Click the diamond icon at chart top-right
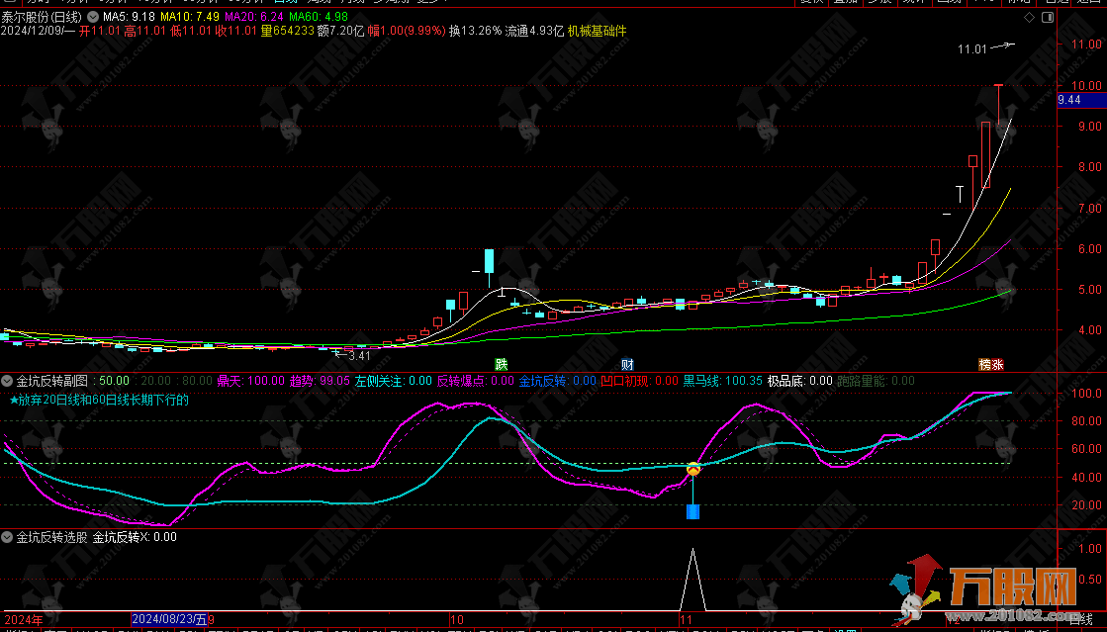Viewport: 1107px width, 632px height. tap(1029, 17)
